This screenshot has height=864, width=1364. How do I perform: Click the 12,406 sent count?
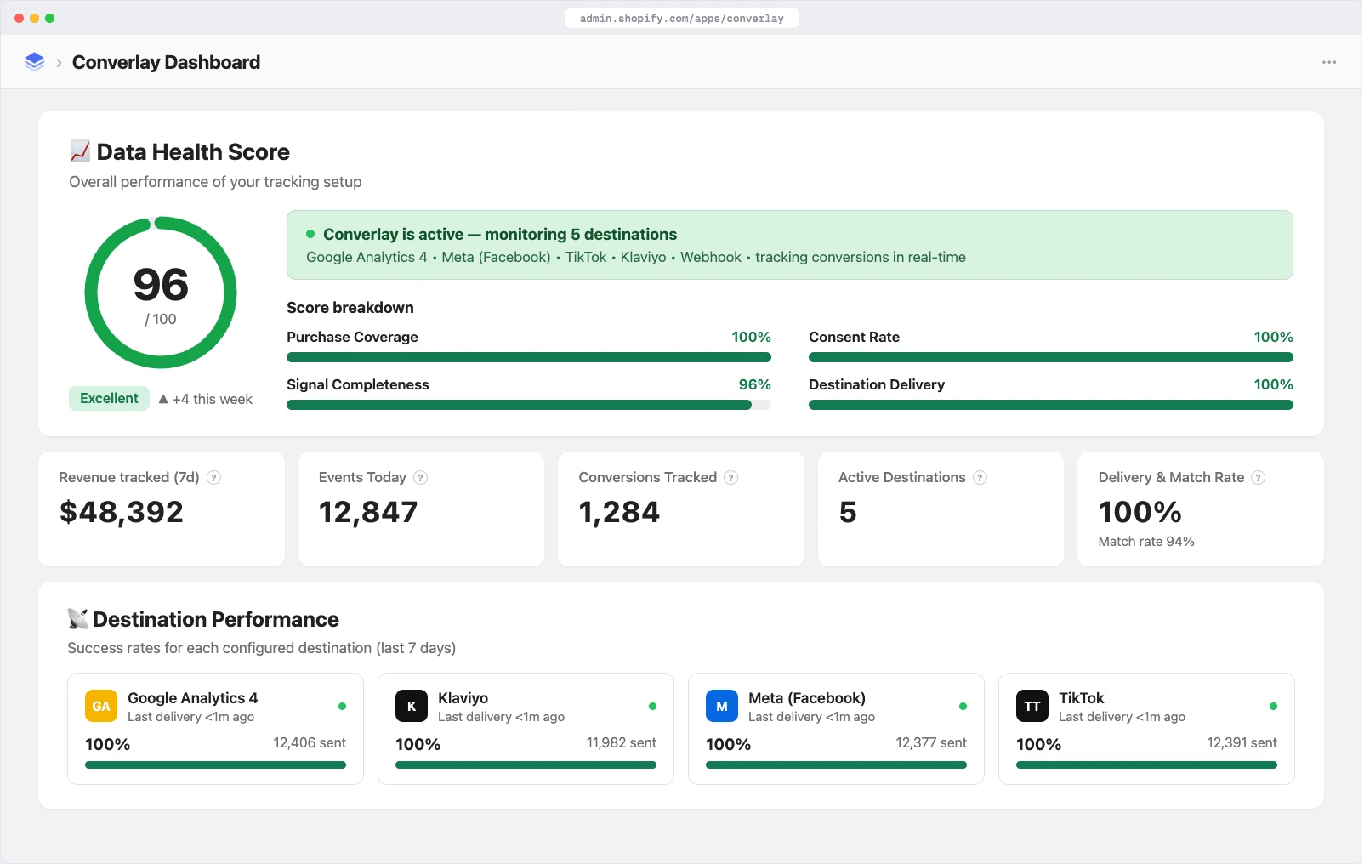310,743
